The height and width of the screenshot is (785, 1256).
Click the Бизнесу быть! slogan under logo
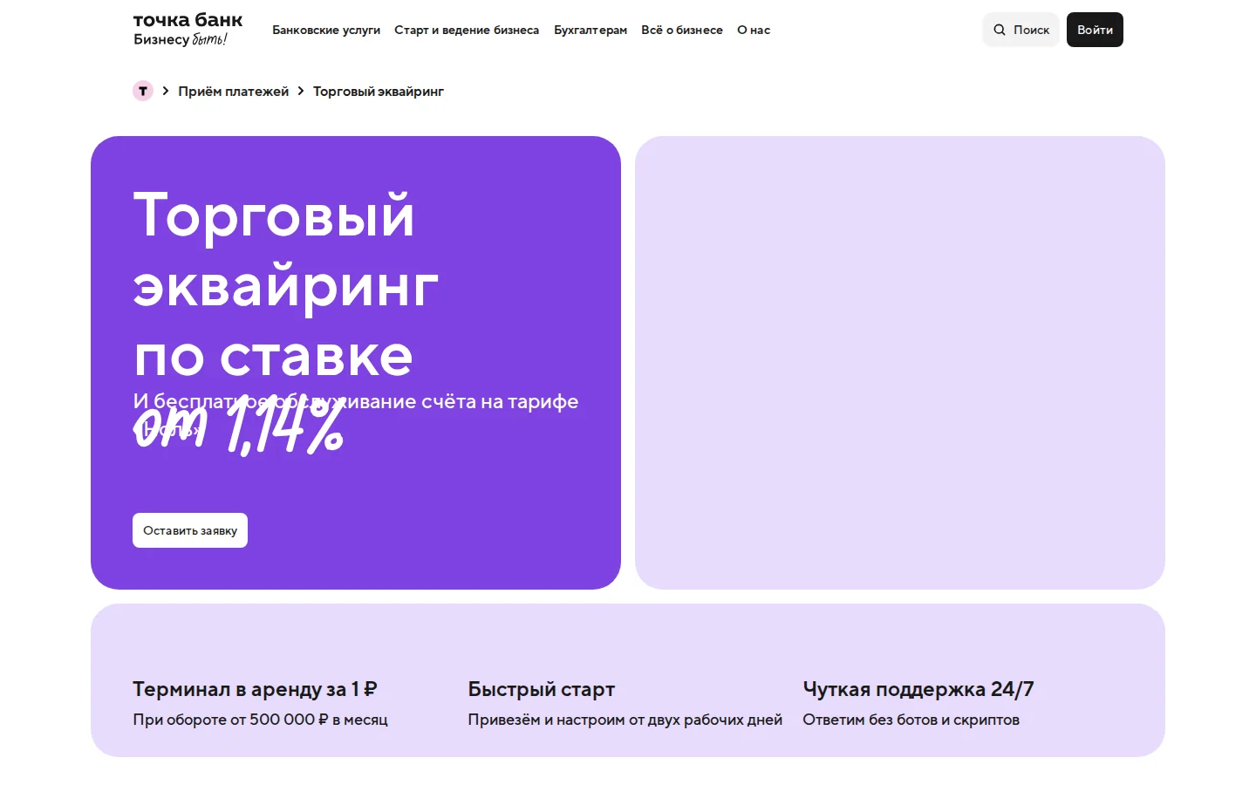click(180, 39)
